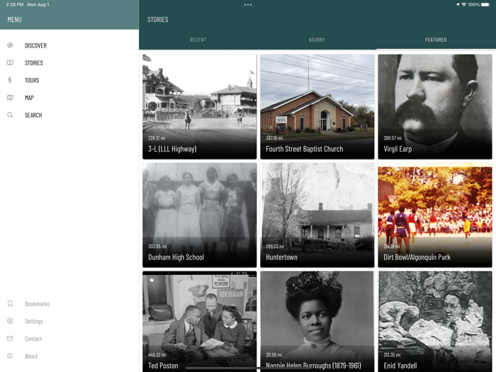
Task: Switch to the Recent tab
Action: [198, 40]
